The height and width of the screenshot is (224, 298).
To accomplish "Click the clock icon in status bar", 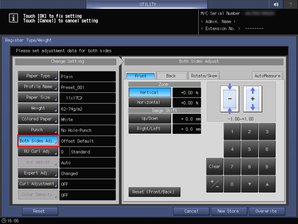I will coord(4,221).
